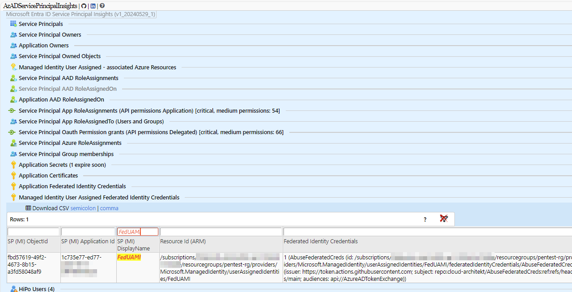The width and height of the screenshot is (572, 292).
Task: Click the Application Federated Identity Credentials key icon
Action: 13,186
